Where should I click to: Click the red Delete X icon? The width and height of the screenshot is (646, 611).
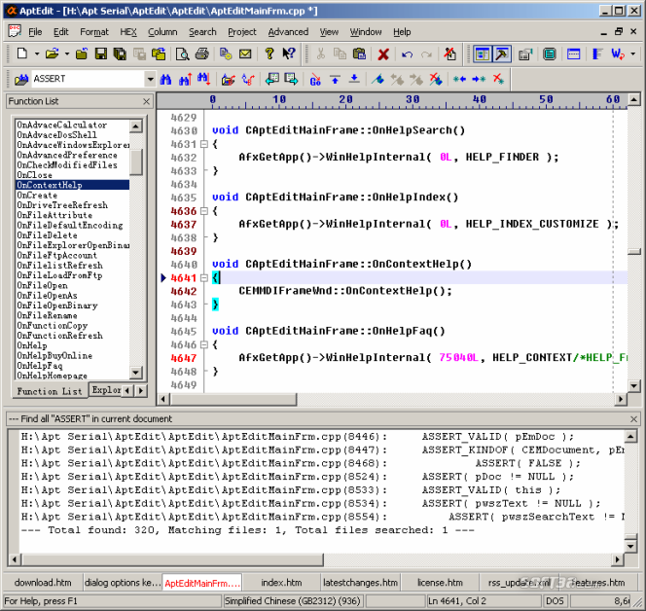pos(383,54)
